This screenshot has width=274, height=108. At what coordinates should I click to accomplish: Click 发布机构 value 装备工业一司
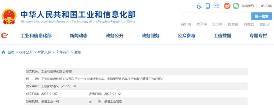50,101
